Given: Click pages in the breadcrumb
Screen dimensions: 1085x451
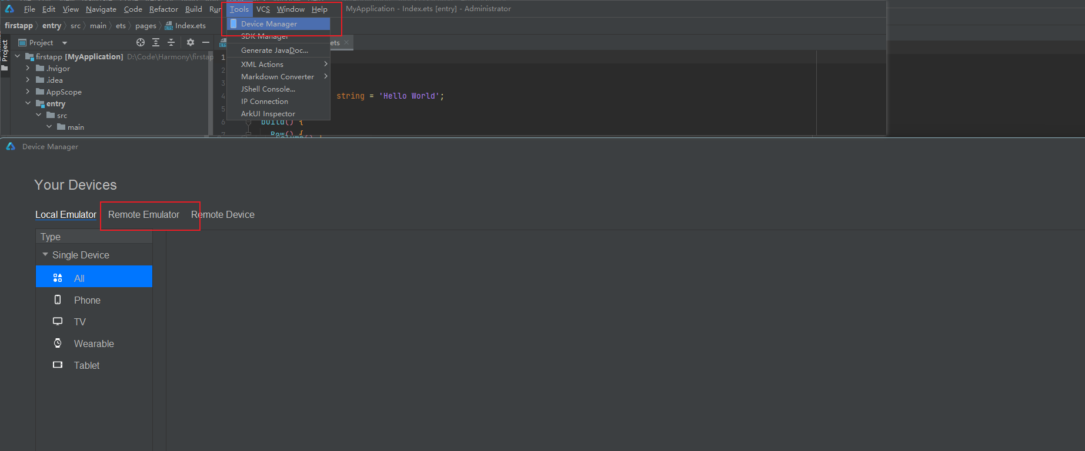Looking at the screenshot, I should point(146,25).
